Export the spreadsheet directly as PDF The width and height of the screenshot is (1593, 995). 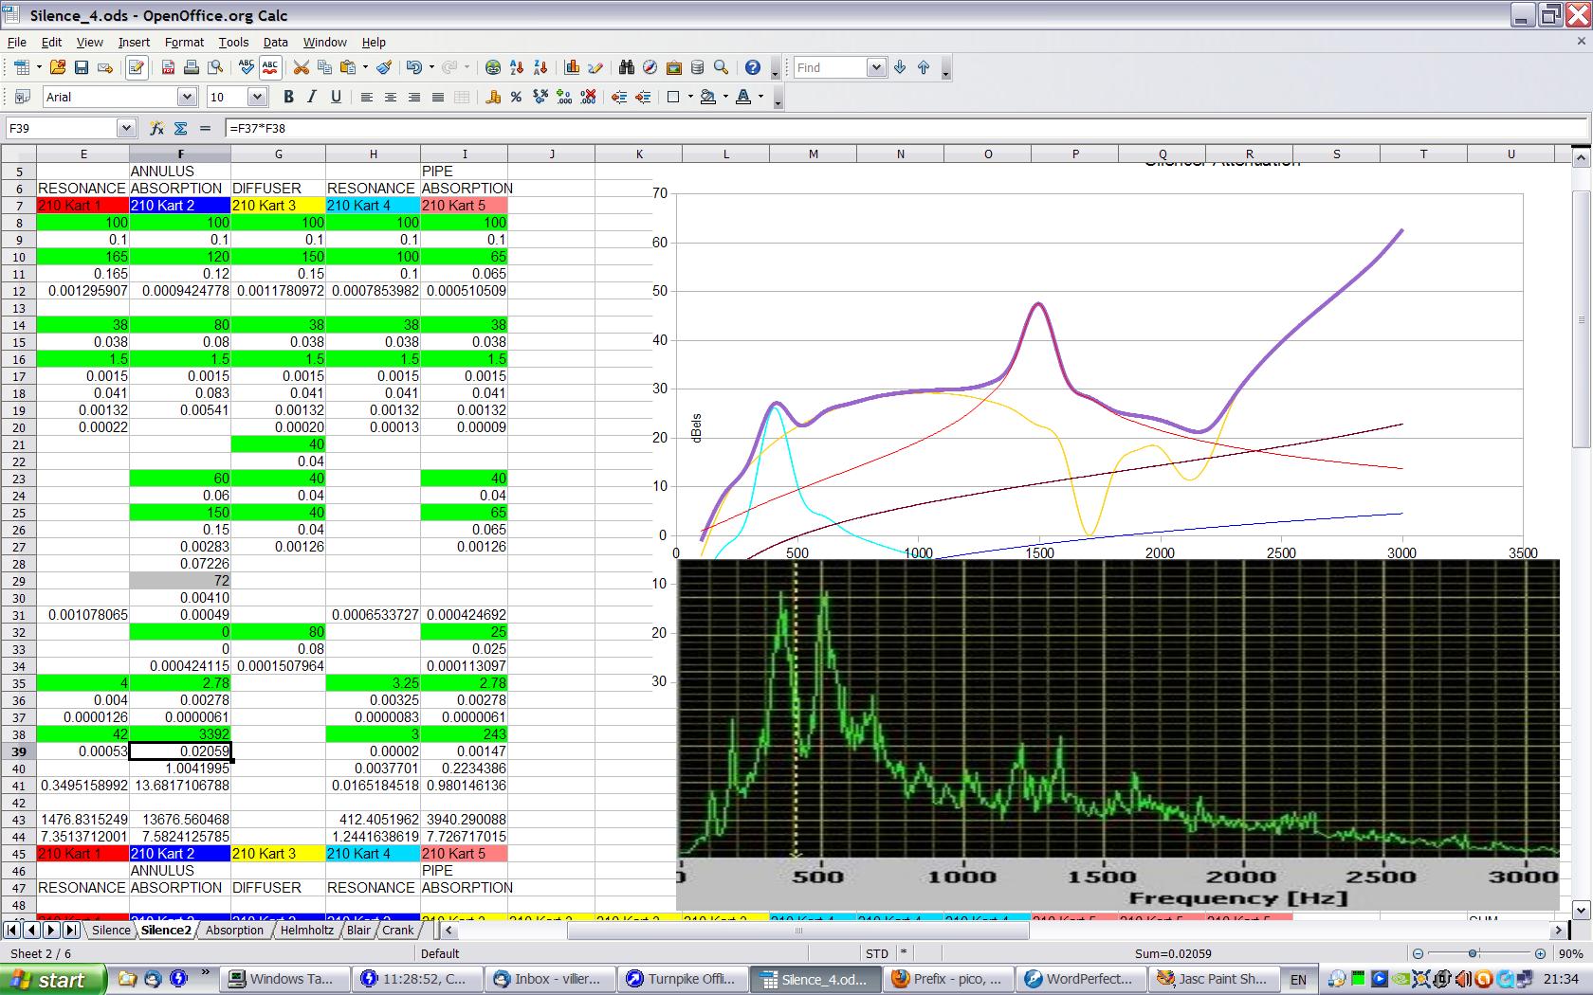click(167, 66)
